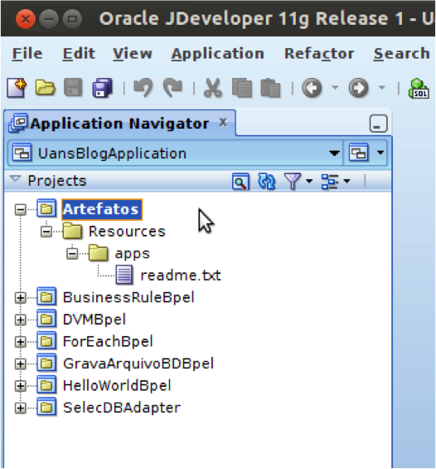Expand the DVMBpel project
Image resolution: width=436 pixels, height=469 pixels.
(x=20, y=320)
